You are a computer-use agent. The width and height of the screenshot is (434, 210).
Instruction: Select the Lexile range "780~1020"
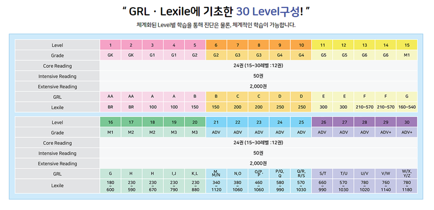pyautogui.click(x=365, y=186)
